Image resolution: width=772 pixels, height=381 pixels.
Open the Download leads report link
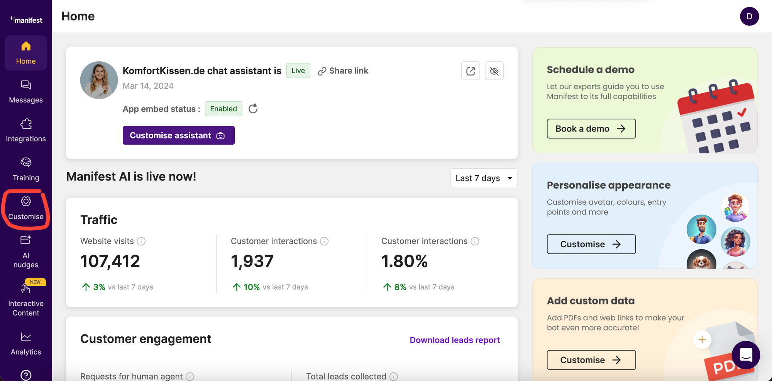(454, 340)
